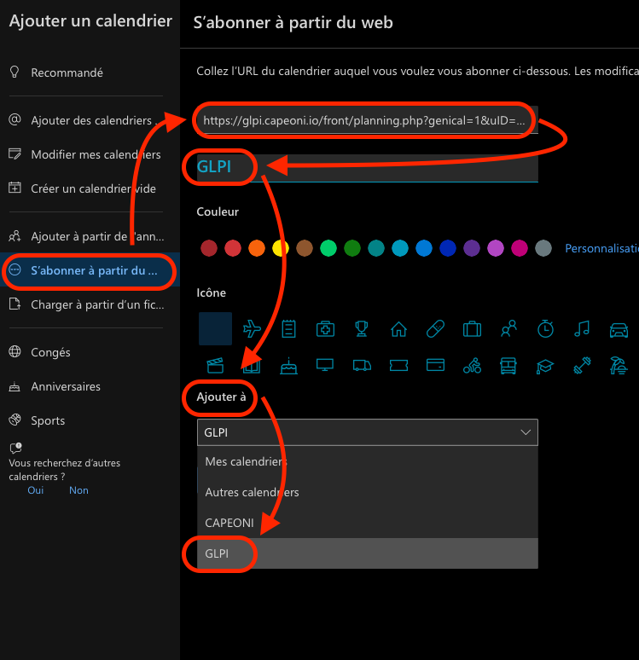
Task: Choose GLPI option in dropdown list
Action: pos(368,553)
